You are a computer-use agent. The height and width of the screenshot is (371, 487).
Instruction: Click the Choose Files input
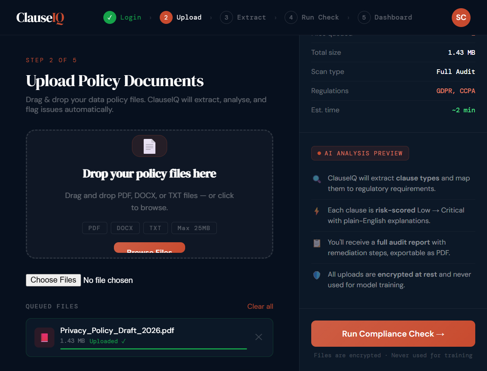(x=53, y=280)
